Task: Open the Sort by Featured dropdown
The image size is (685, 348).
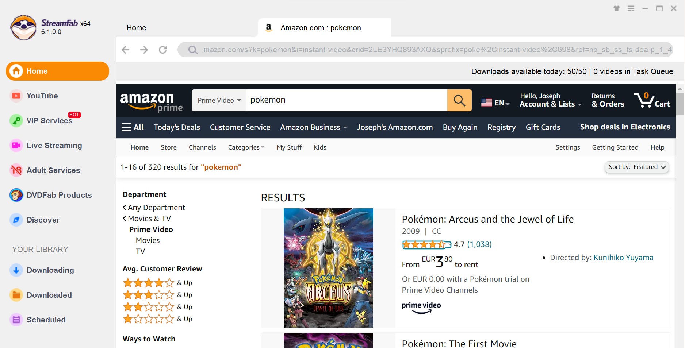Action: 637,167
